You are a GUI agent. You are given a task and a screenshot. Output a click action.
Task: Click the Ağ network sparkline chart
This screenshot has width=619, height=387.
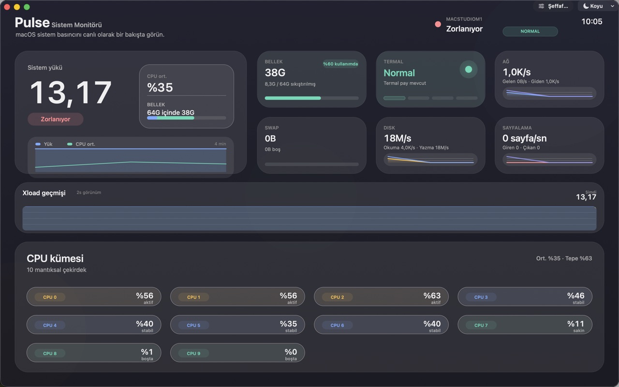[549, 93]
